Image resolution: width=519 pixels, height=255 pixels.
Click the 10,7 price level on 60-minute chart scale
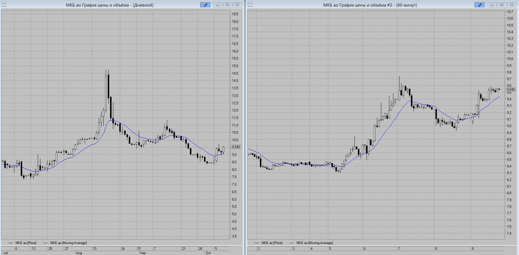coord(510,12)
